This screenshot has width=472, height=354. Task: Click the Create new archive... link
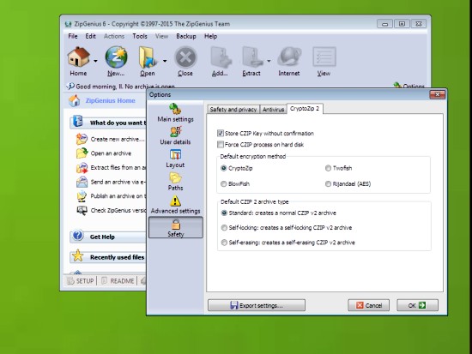118,139
